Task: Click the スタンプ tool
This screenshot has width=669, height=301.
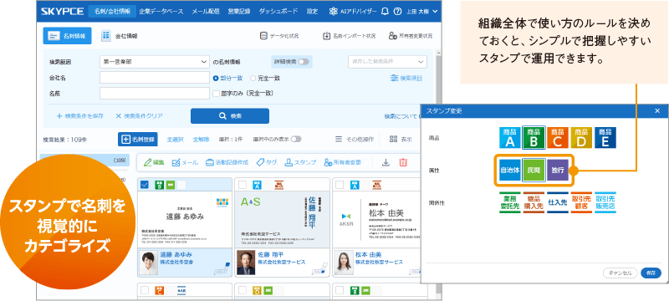Action: click(x=300, y=162)
